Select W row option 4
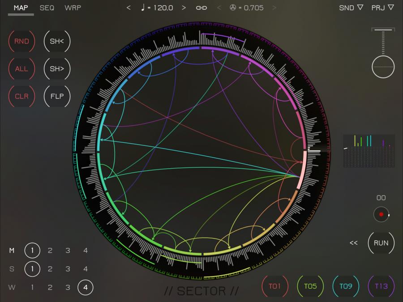Image resolution: width=403 pixels, height=302 pixels. [86, 287]
